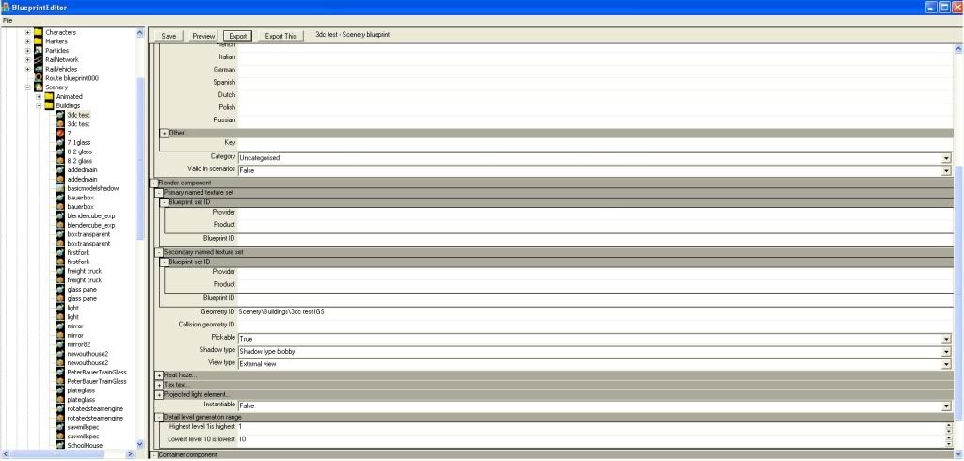Viewport: 964px width, 461px height.
Task: Click teapot icon of first rotatedsteamengine
Action: click(x=60, y=408)
